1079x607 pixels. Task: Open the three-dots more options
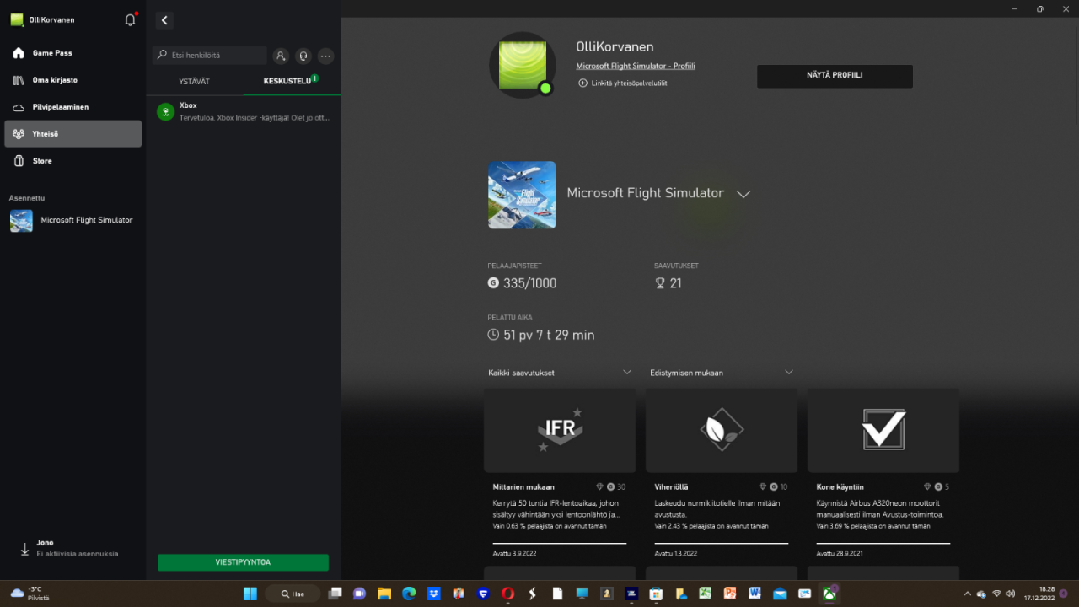(x=326, y=56)
